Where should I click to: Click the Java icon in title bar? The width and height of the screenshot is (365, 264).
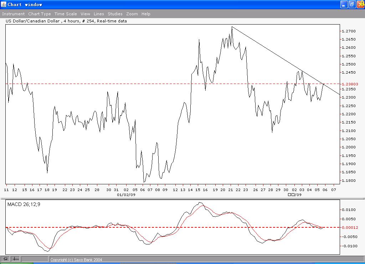pyautogui.click(x=4, y=4)
